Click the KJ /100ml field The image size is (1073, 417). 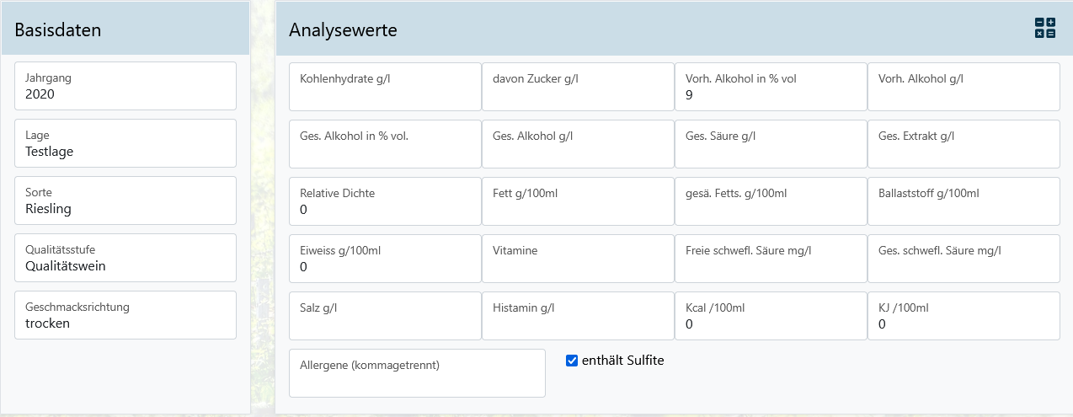tap(964, 316)
